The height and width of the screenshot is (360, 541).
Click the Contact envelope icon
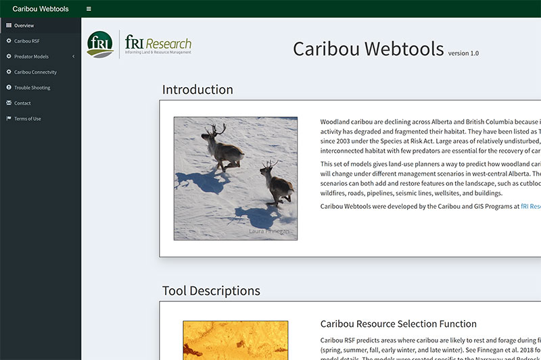9,103
